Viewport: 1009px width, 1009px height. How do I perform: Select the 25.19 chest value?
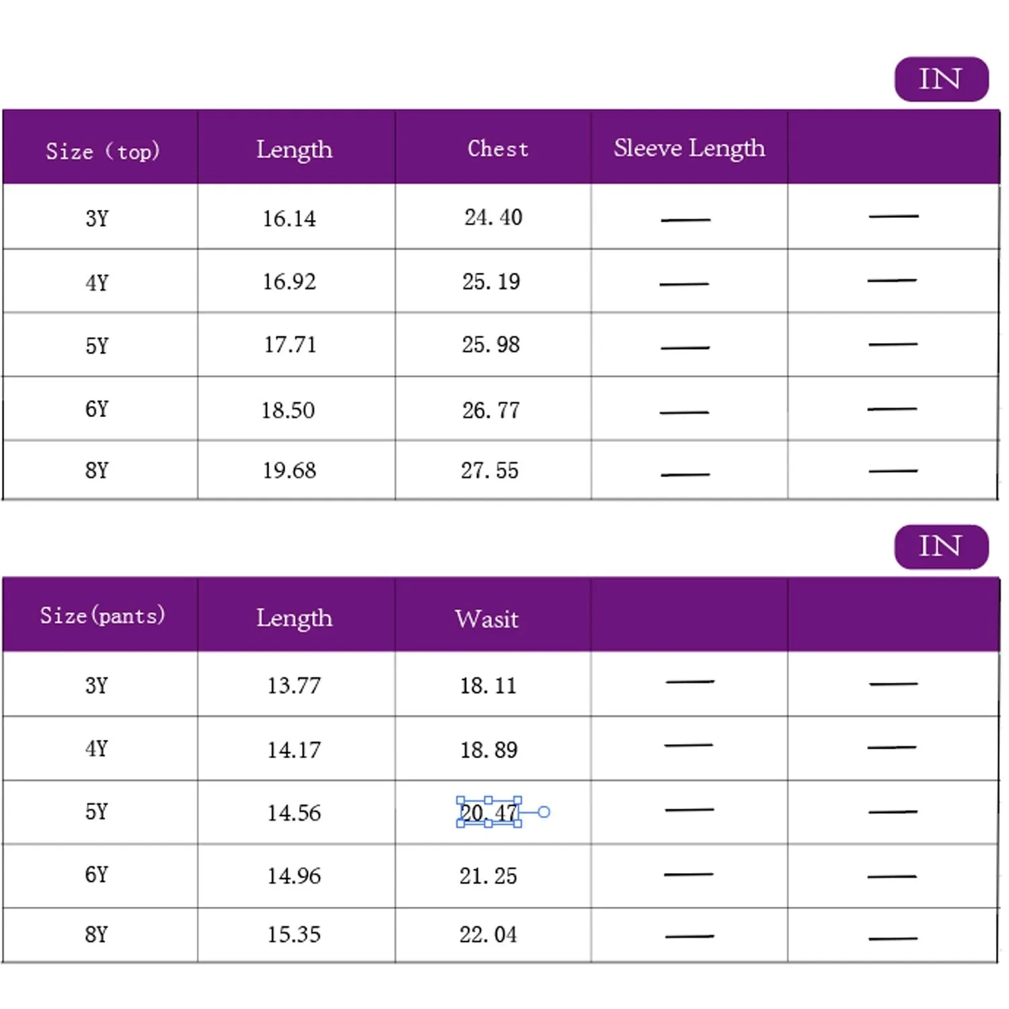click(x=491, y=282)
